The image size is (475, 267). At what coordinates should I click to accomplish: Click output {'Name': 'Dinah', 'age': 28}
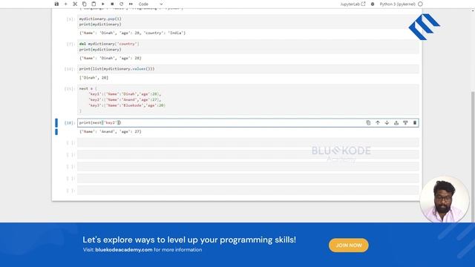pyautogui.click(x=111, y=58)
